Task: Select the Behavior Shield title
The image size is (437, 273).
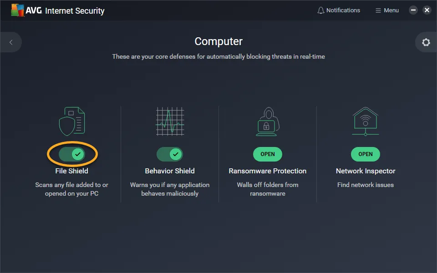Action: point(170,171)
